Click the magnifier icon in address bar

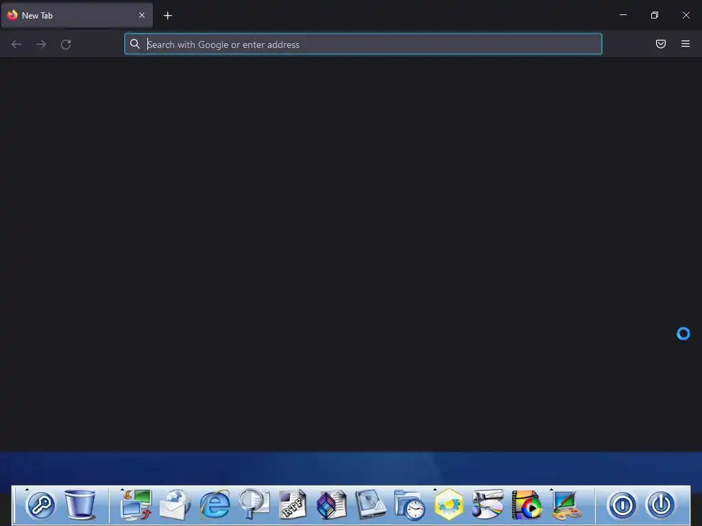click(x=135, y=44)
